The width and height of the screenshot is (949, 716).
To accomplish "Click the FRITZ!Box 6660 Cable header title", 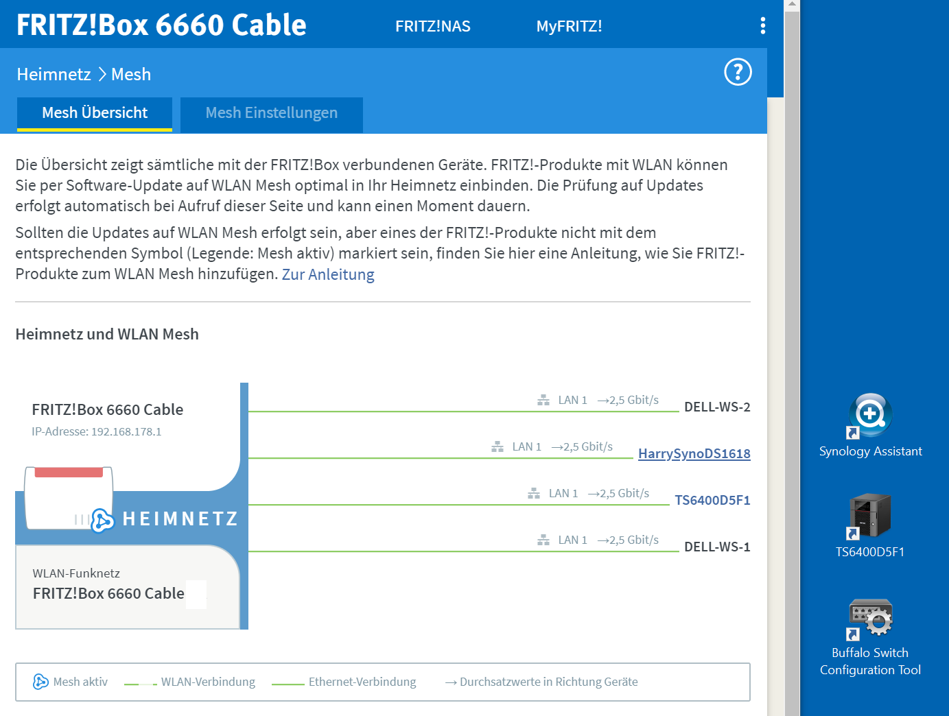I will tap(161, 25).
